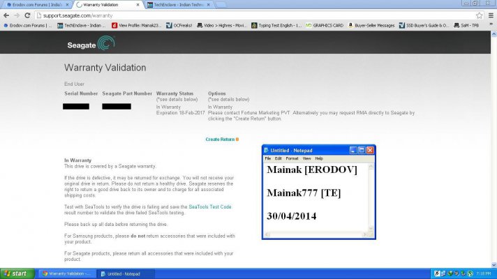Open a new browser tab
Viewport: 497px width, 279px height.
221,5
